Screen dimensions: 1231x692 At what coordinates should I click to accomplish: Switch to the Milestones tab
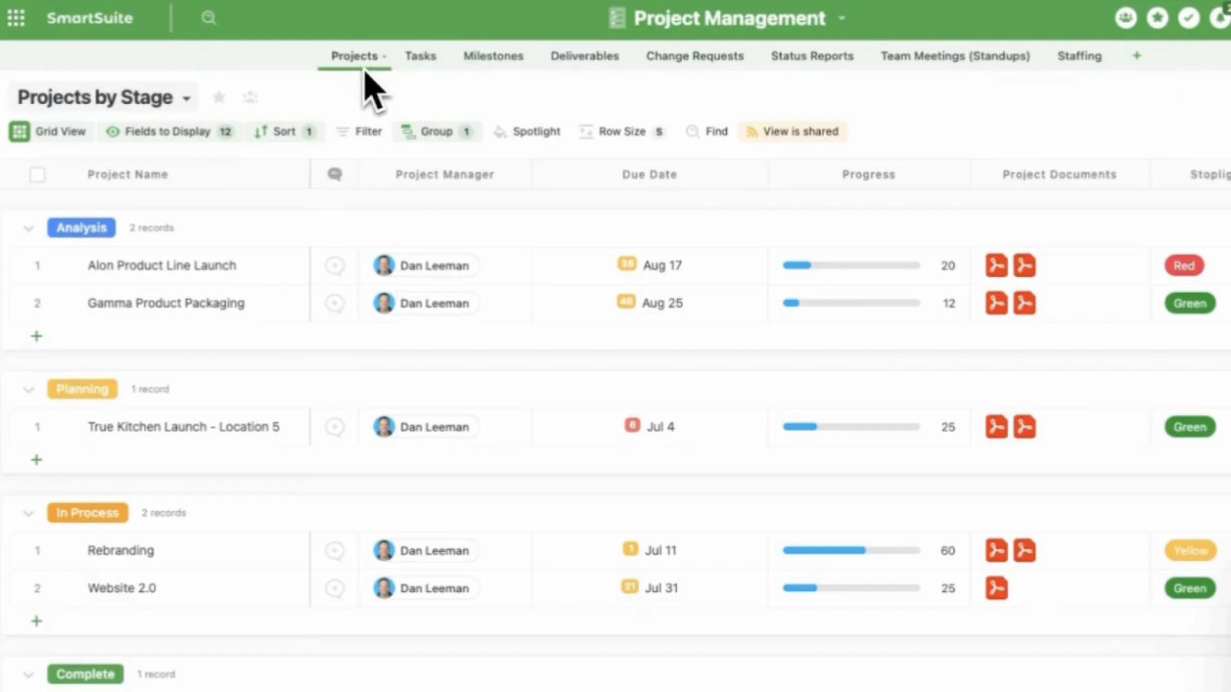[x=493, y=55]
